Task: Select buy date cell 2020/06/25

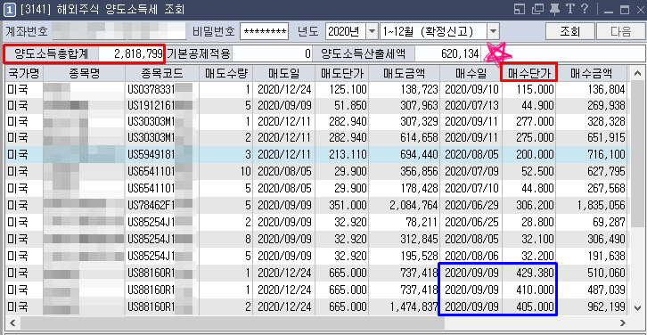Action: point(471,222)
